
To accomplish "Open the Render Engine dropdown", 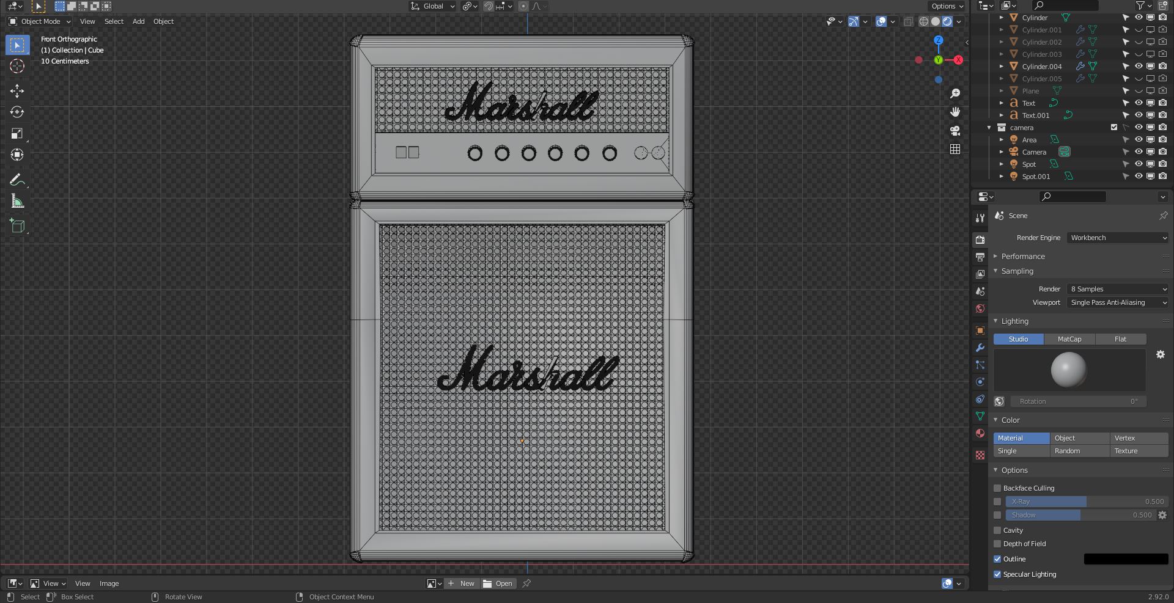I will coord(1118,238).
